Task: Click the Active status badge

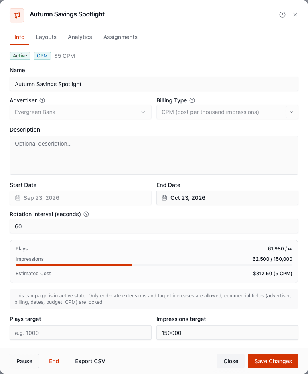Action: point(20,56)
